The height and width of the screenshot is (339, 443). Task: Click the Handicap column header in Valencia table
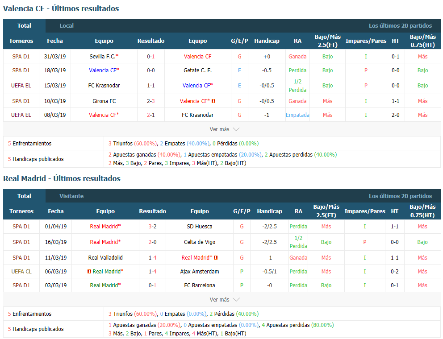tap(267, 41)
